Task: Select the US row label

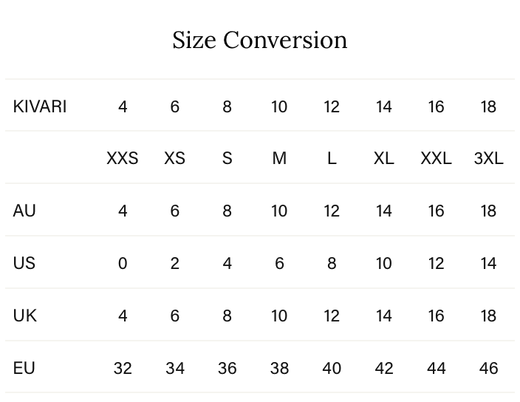Action: pyautogui.click(x=24, y=263)
